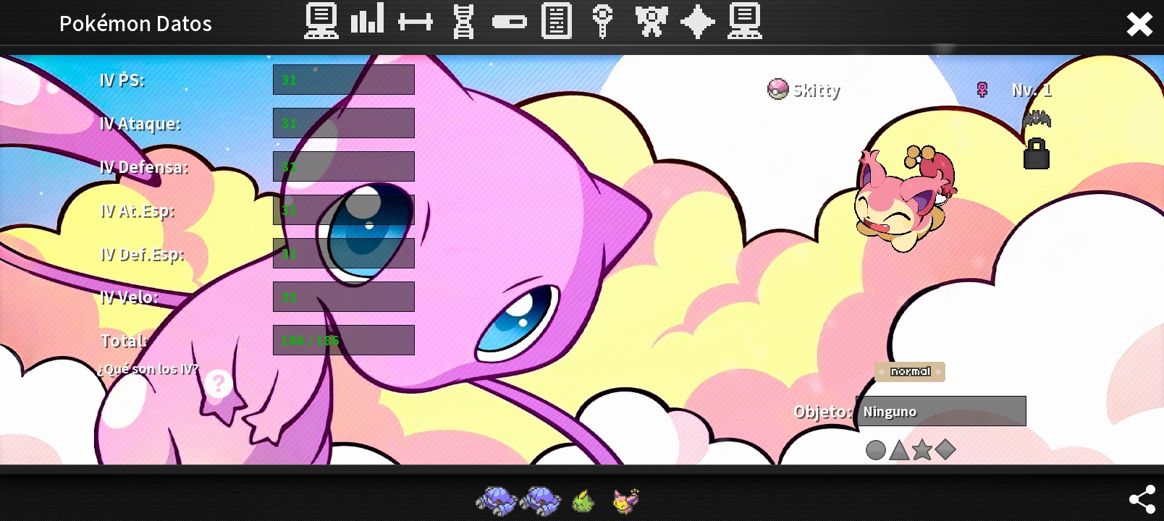Open the DNA helix tab

(463, 21)
